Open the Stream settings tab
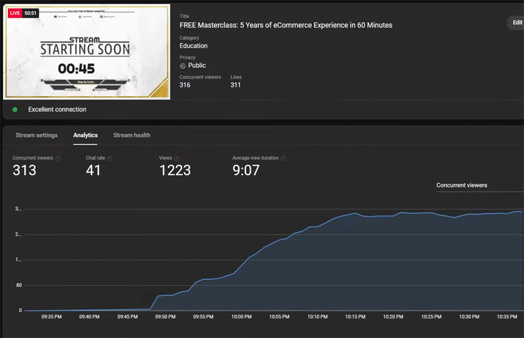524x338 pixels. point(37,135)
